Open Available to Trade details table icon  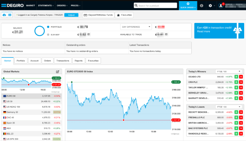pyautogui.click(x=166, y=34)
